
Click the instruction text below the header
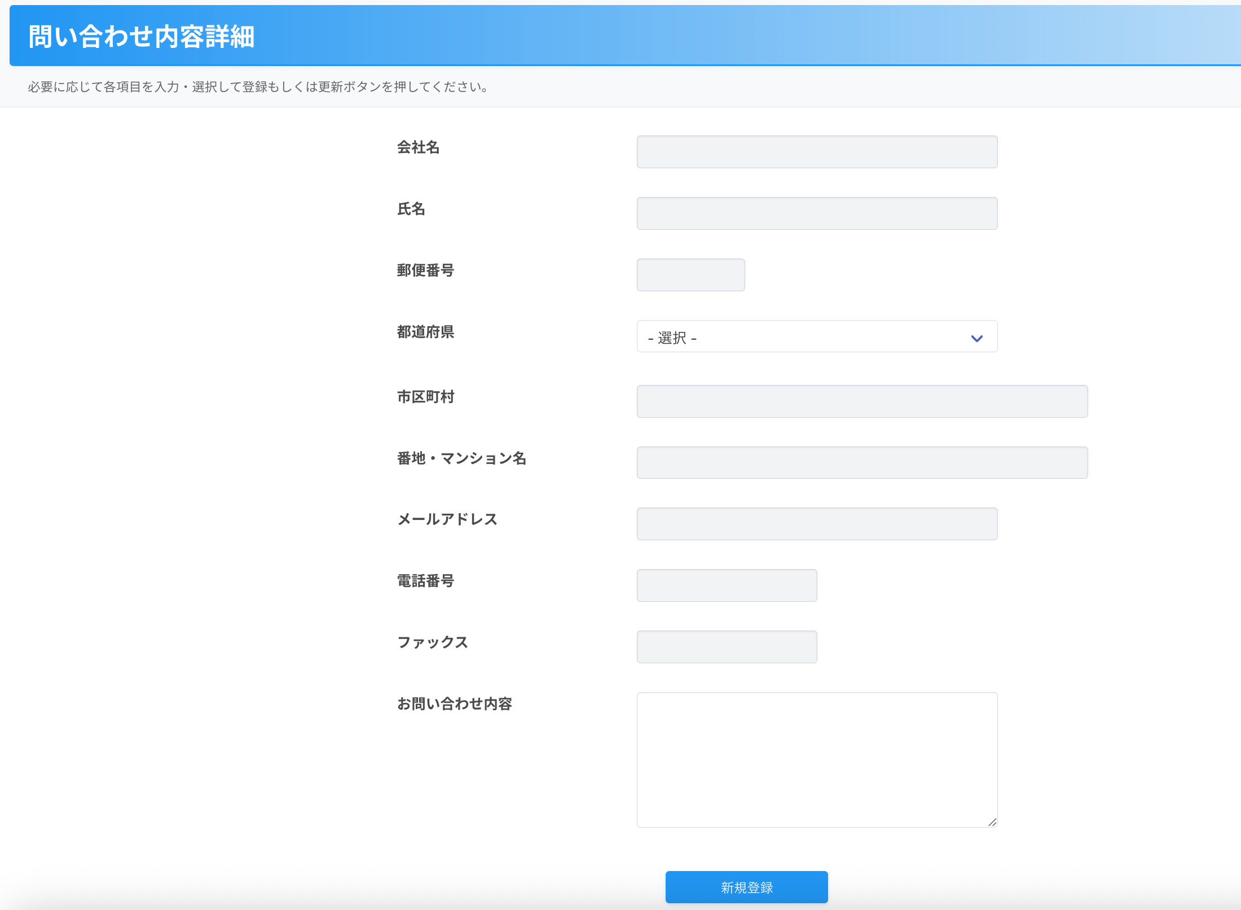[258, 87]
